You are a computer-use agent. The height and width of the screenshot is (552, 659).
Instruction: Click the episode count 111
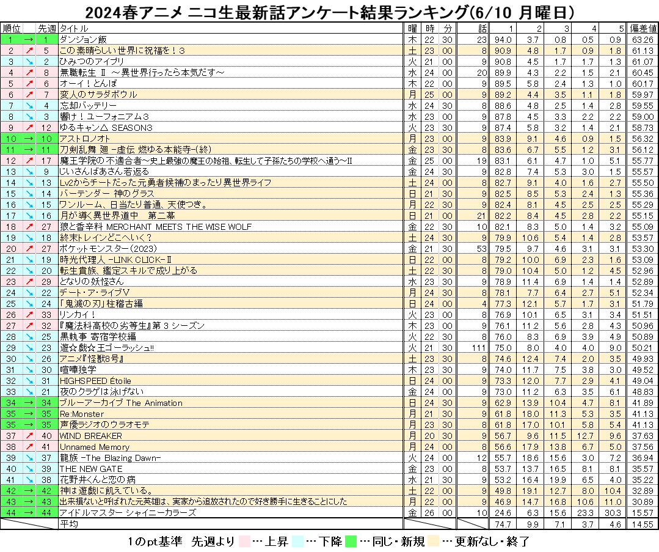click(479, 348)
